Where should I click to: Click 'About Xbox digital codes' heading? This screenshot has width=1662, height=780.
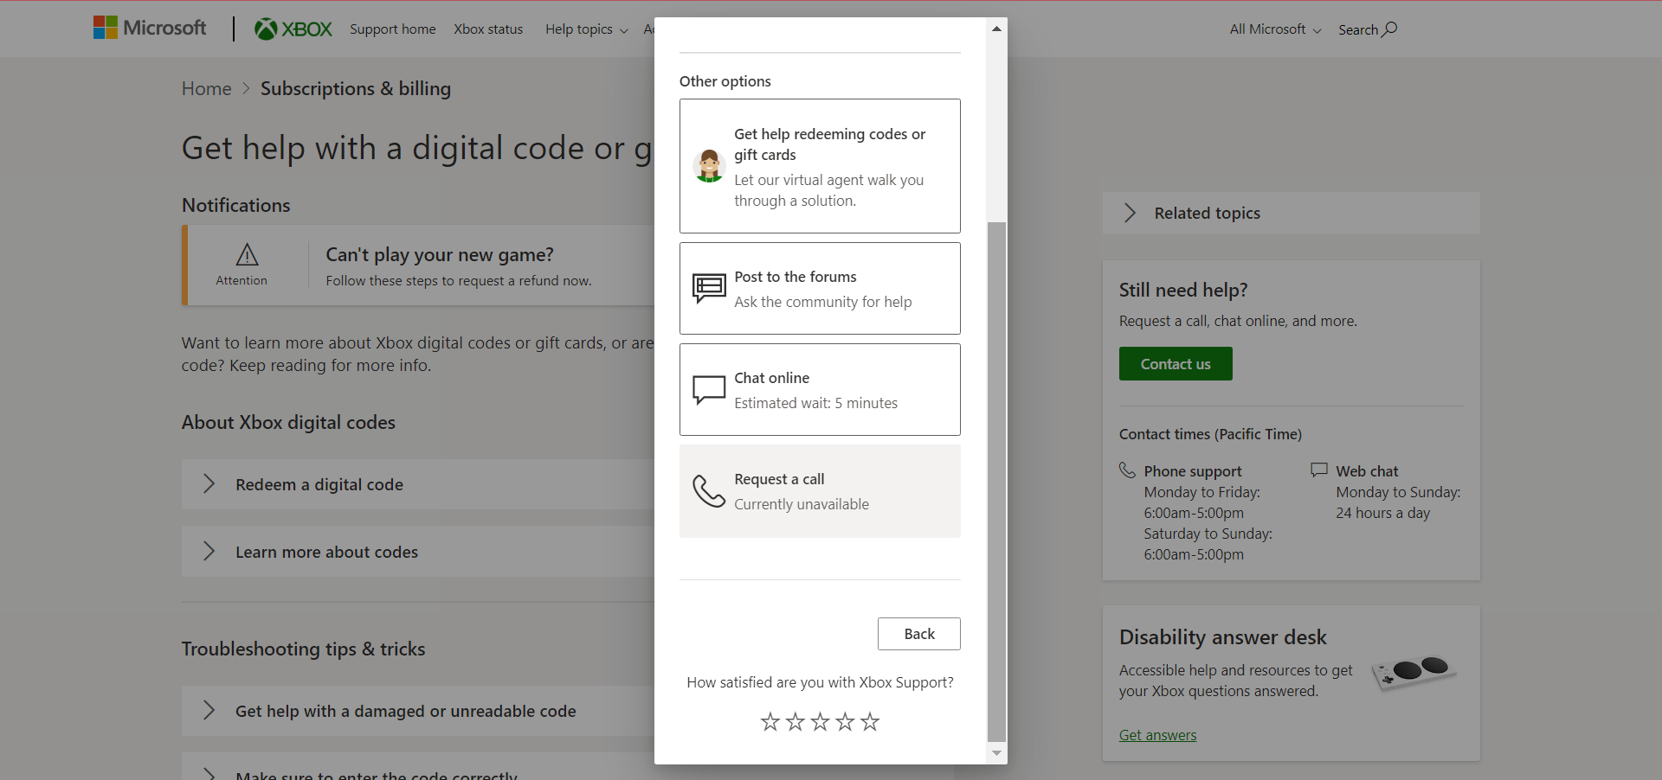(288, 422)
